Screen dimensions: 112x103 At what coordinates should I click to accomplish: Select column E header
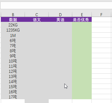[x=82, y=15]
